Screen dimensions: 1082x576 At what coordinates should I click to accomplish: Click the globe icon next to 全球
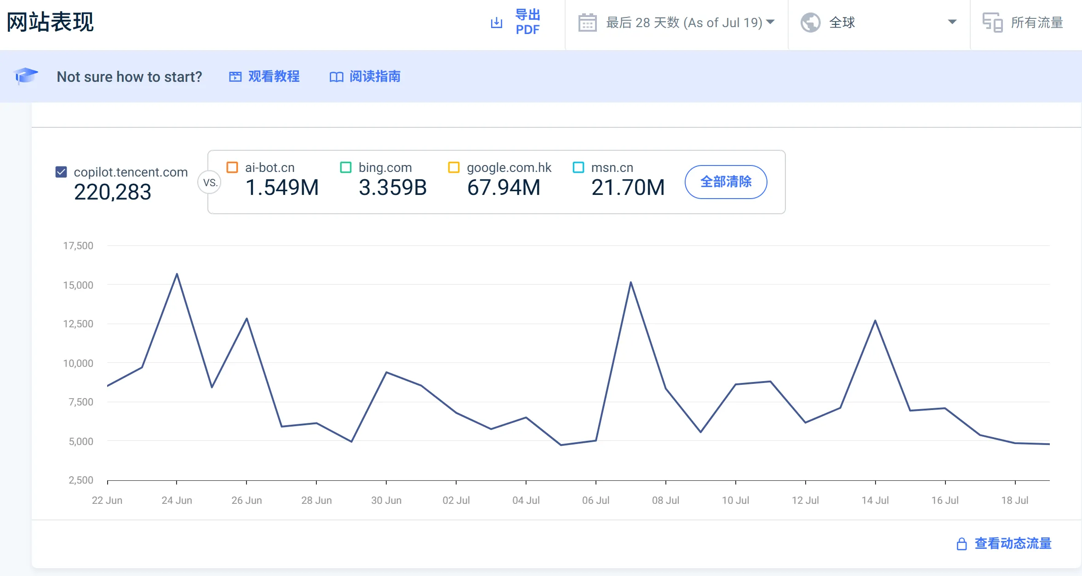point(810,23)
